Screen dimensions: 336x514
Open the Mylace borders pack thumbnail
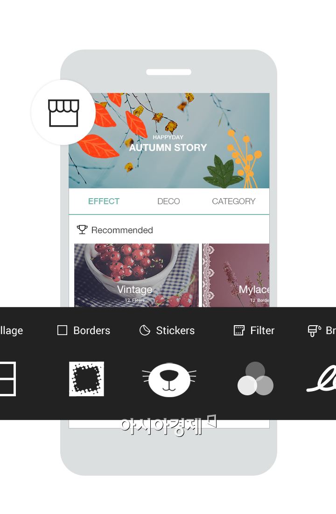click(236, 275)
